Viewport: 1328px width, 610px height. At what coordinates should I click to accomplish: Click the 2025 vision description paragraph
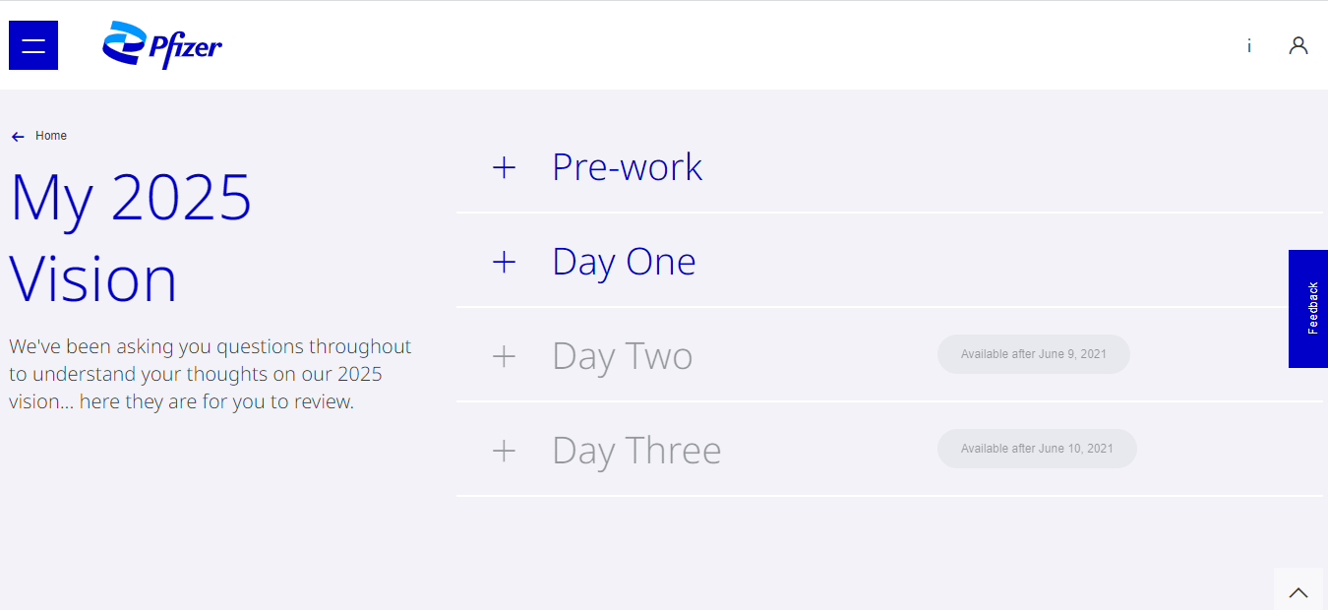click(211, 374)
